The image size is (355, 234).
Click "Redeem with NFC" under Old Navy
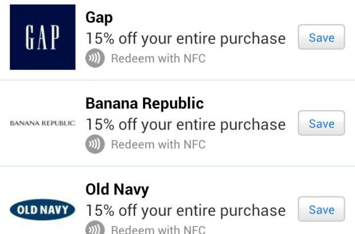click(158, 230)
